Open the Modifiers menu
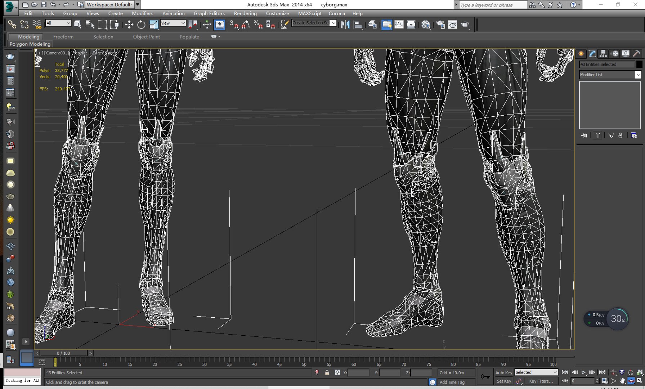 click(143, 13)
